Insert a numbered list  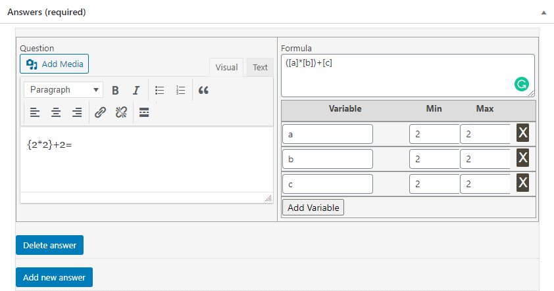180,90
